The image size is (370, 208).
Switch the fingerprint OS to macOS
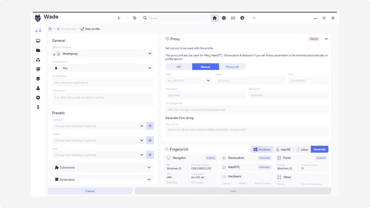coord(283,149)
